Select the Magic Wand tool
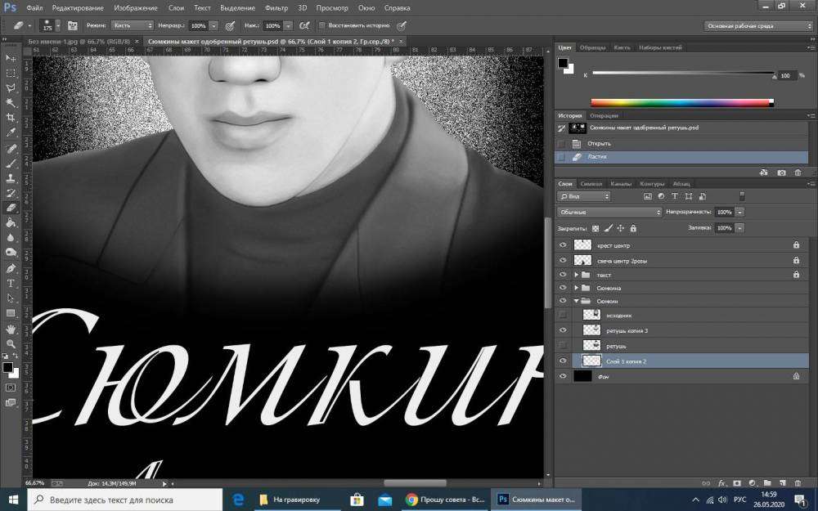The width and height of the screenshot is (818, 511). [x=11, y=102]
